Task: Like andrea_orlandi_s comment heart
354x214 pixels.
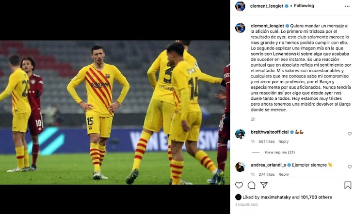Action: point(350,167)
